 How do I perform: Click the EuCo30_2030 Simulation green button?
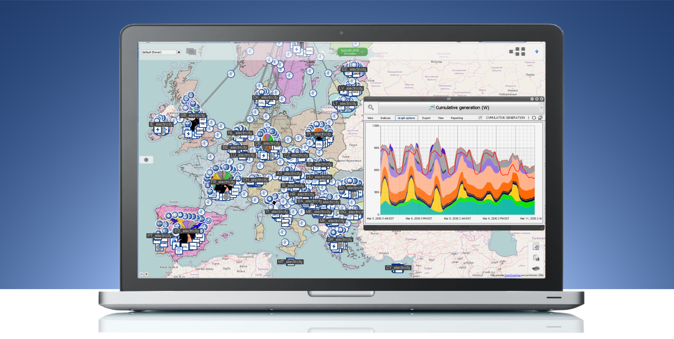point(352,52)
